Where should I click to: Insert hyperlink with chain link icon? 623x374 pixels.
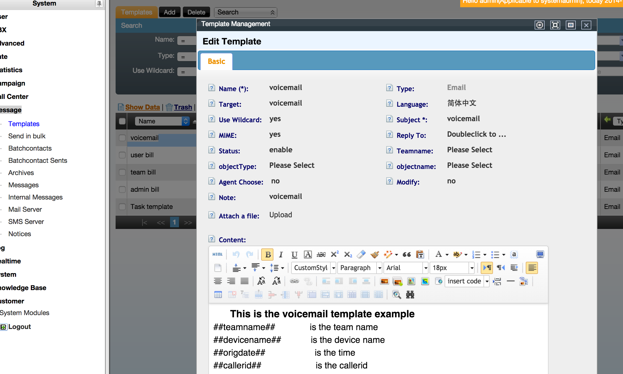pyautogui.click(x=294, y=281)
